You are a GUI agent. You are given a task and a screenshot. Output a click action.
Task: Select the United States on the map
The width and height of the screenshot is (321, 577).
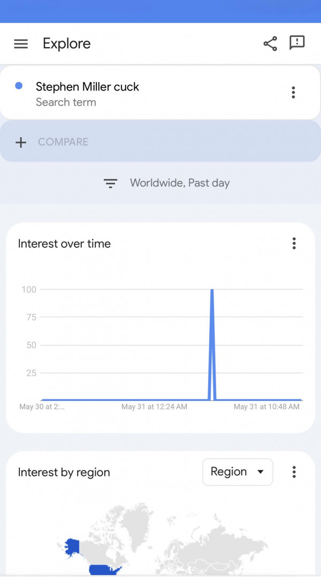(105, 569)
